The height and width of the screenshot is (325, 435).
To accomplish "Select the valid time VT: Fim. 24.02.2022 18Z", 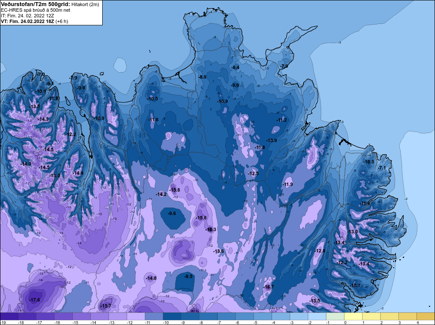I will (x=27, y=21).
